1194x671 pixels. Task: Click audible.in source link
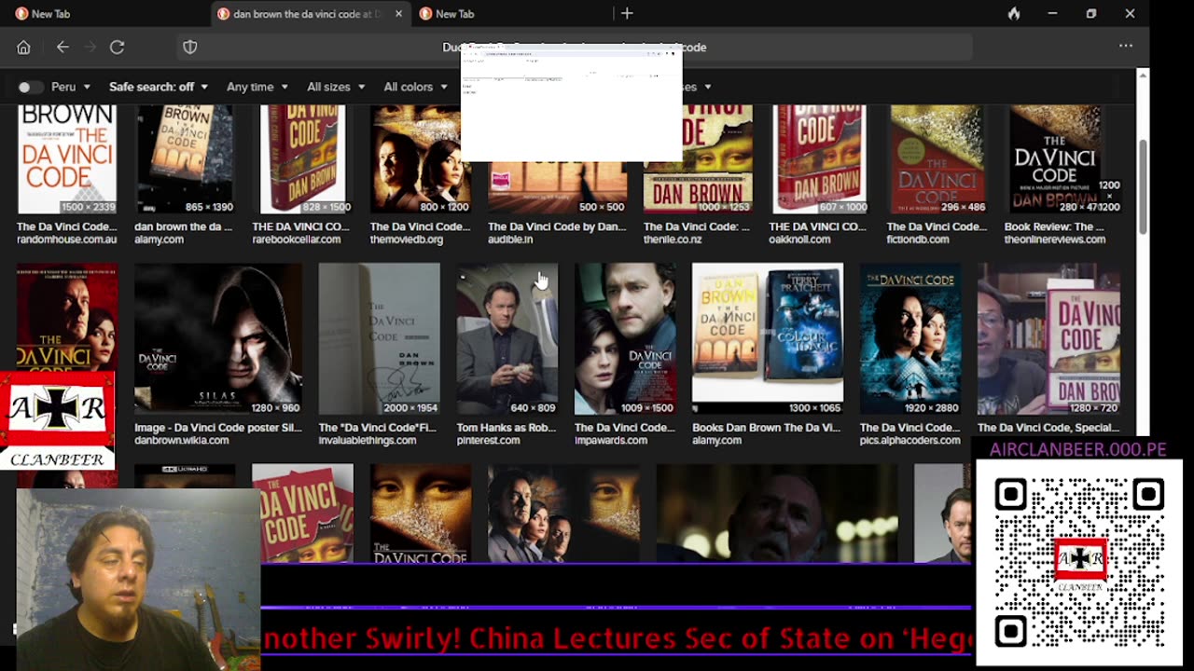tap(510, 240)
